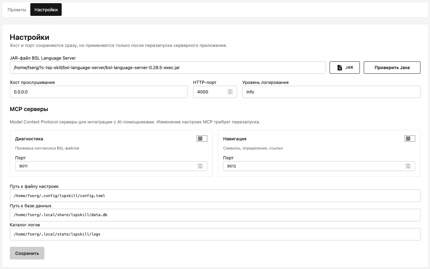The height and width of the screenshot is (269, 430).
Task: Click the Диагностика card title
Action: click(x=29, y=139)
